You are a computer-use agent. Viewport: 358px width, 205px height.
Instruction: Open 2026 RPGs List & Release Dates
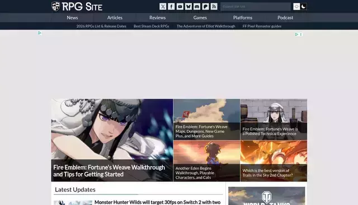coord(101,26)
